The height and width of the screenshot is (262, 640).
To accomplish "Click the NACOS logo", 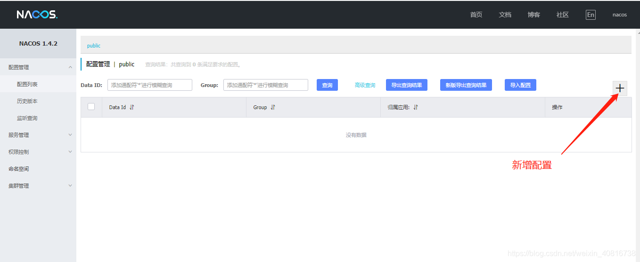I will pos(37,15).
